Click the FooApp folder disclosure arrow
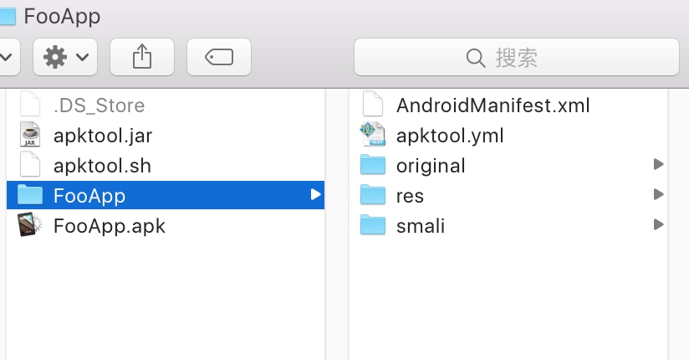The image size is (689, 360). (315, 194)
